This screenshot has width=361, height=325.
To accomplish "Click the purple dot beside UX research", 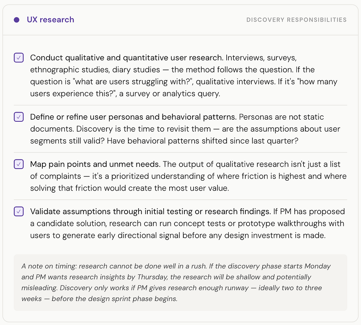I will tap(17, 20).
